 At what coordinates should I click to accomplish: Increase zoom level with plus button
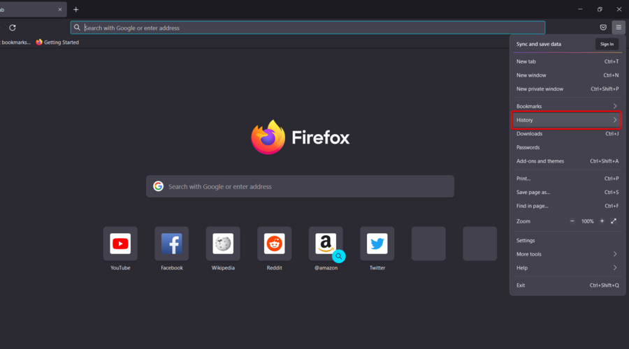tap(602, 221)
